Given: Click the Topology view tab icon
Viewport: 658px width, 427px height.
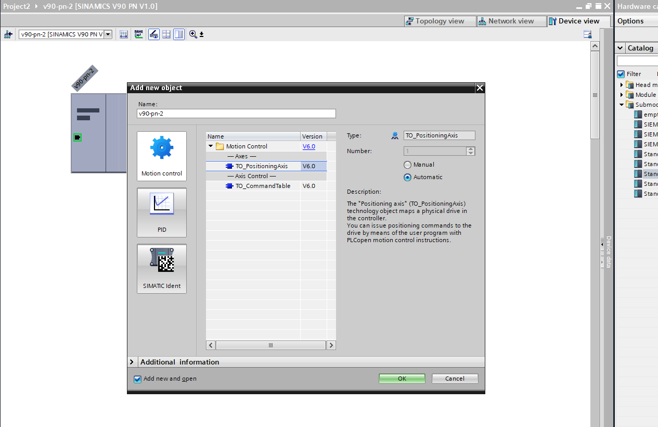Looking at the screenshot, I should click(410, 21).
